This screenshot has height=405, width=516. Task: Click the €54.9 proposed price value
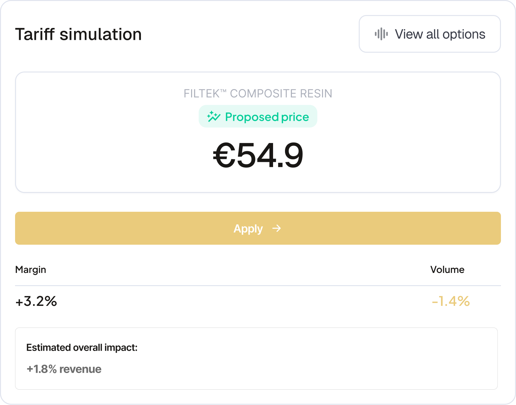(x=258, y=155)
